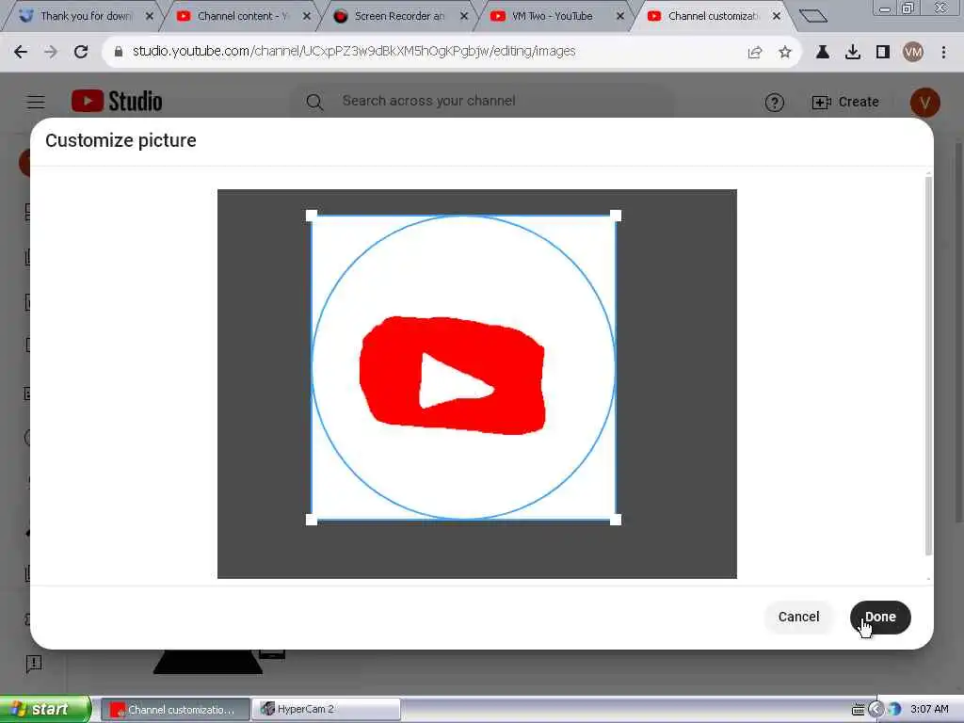This screenshot has width=964, height=723.
Task: Open the Studio help icon
Action: tap(774, 102)
